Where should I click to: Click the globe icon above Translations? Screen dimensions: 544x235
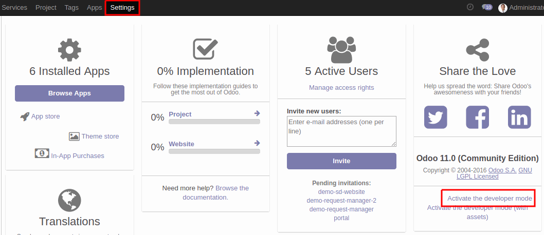[69, 201]
